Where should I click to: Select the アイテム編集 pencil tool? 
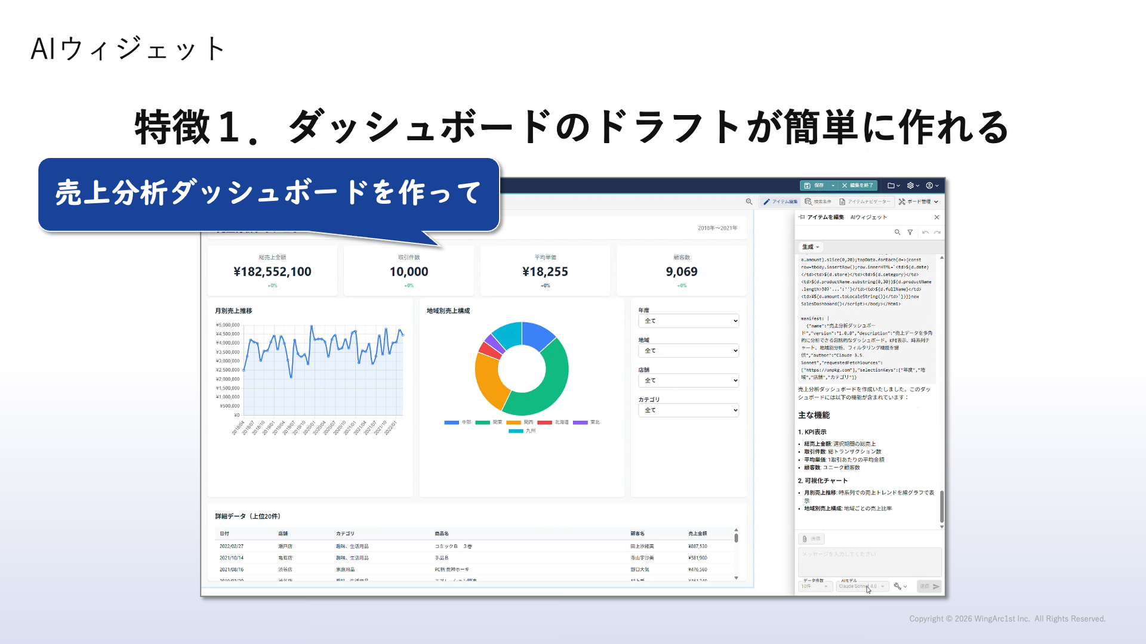pyautogui.click(x=780, y=202)
